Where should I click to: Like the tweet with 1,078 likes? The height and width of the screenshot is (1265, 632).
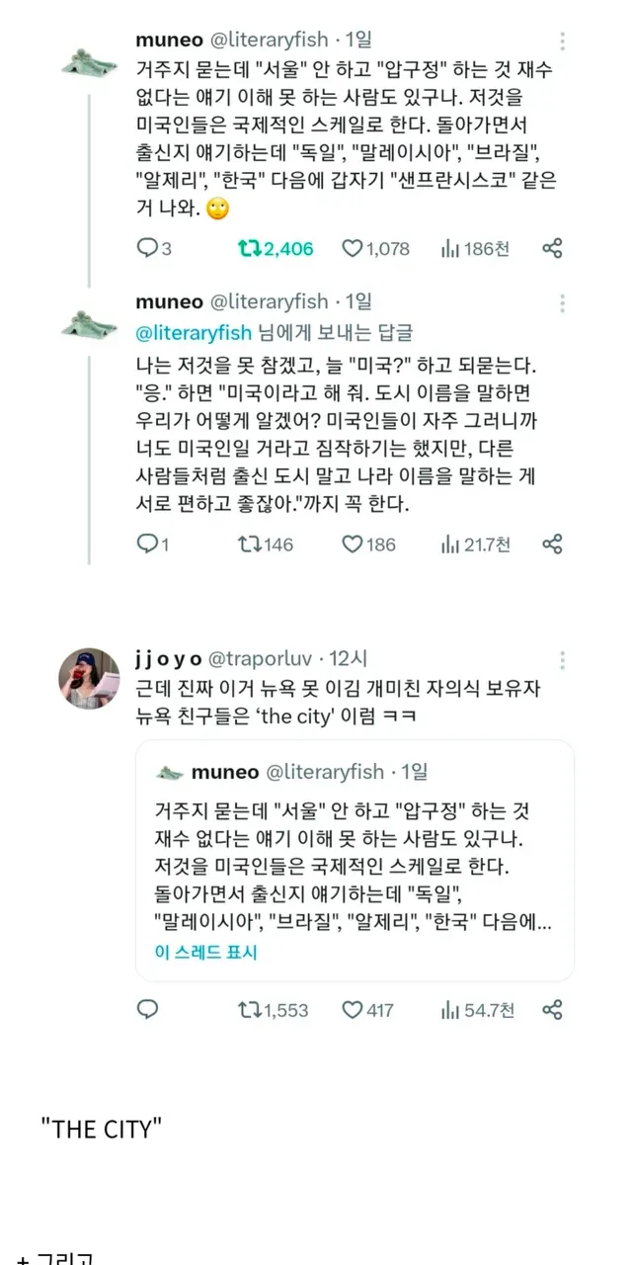point(353,249)
